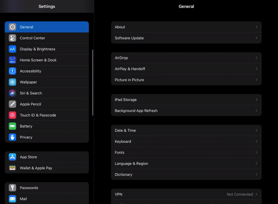Open Apple Pencil settings
The height and width of the screenshot is (204, 278).
(47, 104)
